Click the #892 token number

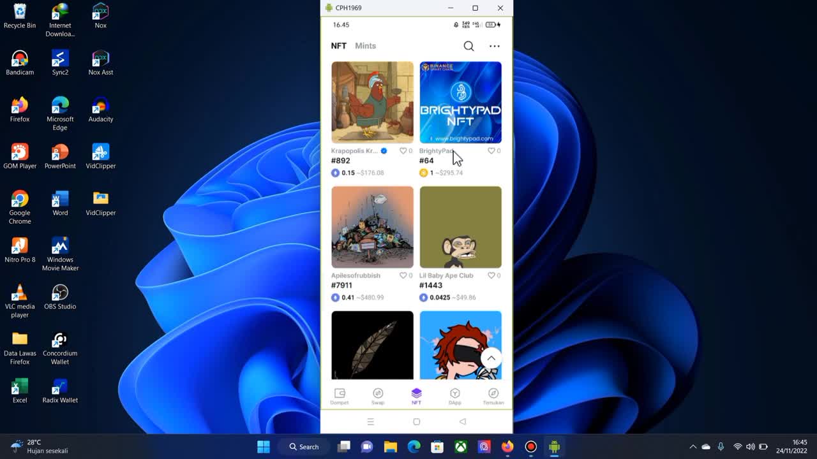click(340, 161)
